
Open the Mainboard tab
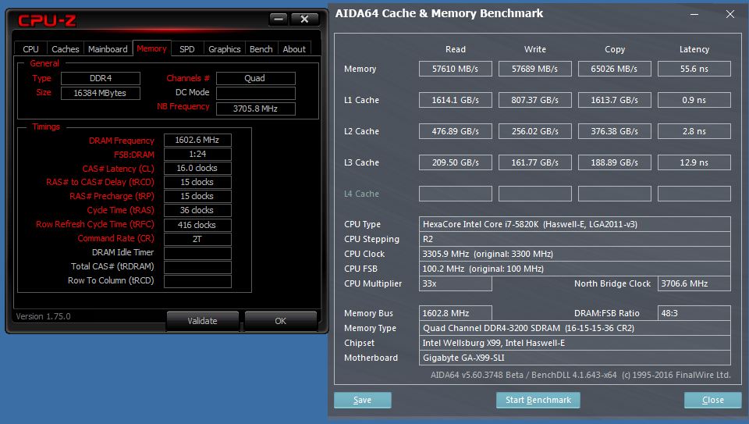click(108, 49)
